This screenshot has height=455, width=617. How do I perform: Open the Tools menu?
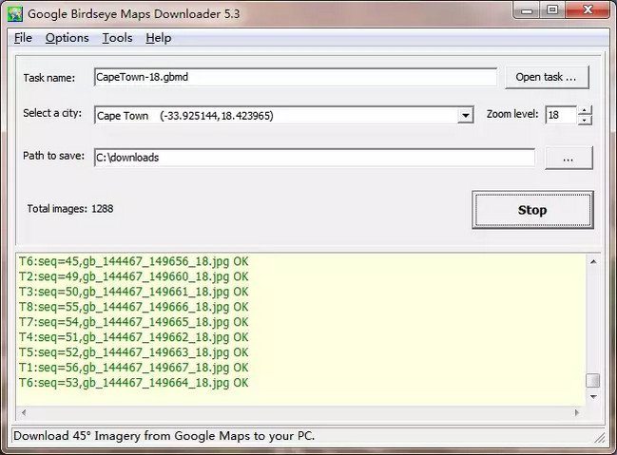tap(117, 38)
